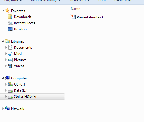Viewport: 144px width, 122px height.
Task: Click the Favorites star icon
Action: [7, 11]
